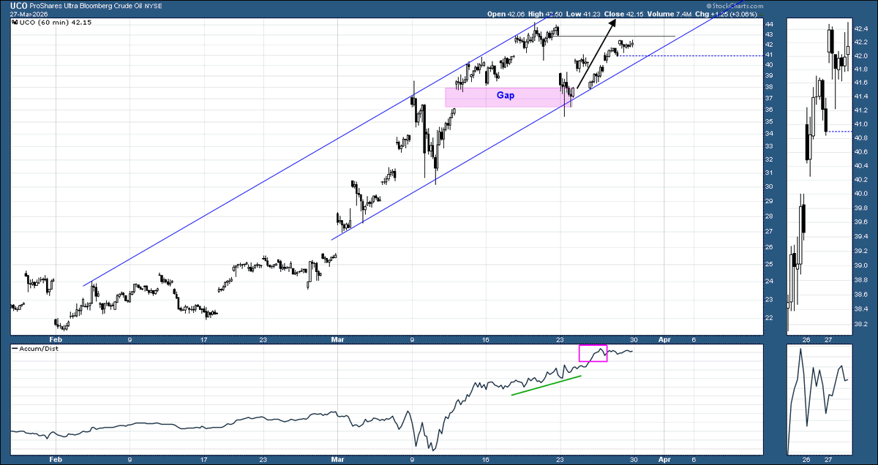Click the Mar label under the Accum/Dist panel
Viewport: 878px width, 465px height.
tap(337, 459)
